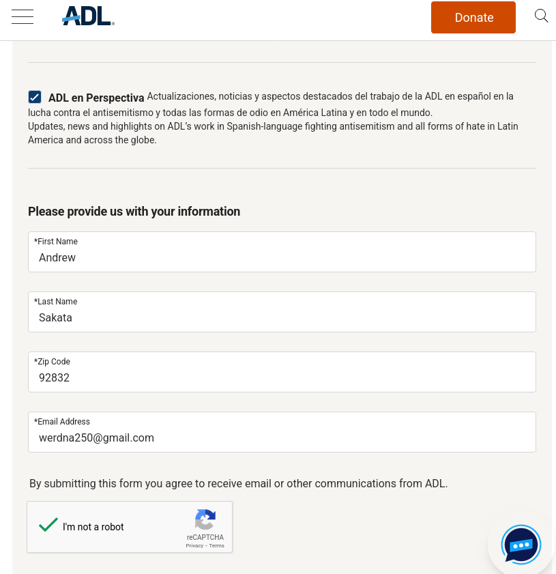The height and width of the screenshot is (574, 556).
Task: Click the ADL logo
Action: pyautogui.click(x=88, y=16)
